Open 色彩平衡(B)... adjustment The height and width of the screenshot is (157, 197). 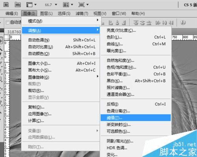(x=136, y=74)
